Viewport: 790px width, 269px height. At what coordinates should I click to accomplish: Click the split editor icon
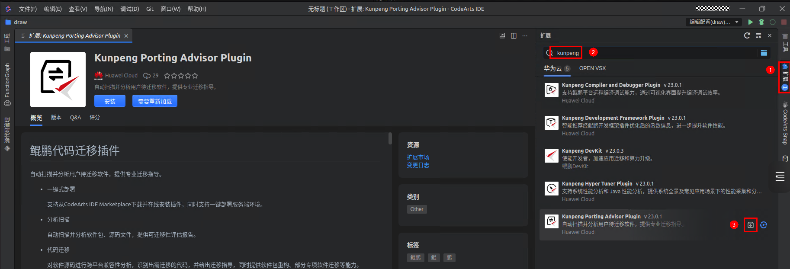pos(514,35)
